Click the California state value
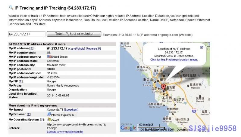 [x=53, y=61]
